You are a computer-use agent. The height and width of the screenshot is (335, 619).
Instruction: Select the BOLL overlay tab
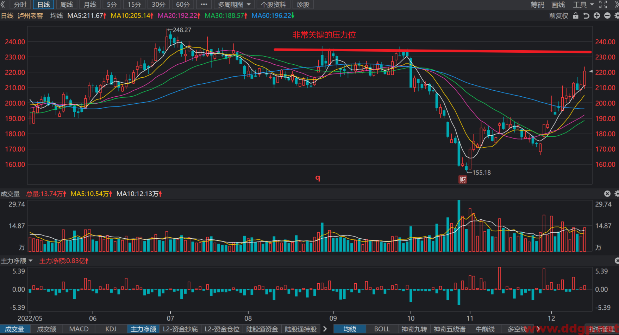[382, 329]
